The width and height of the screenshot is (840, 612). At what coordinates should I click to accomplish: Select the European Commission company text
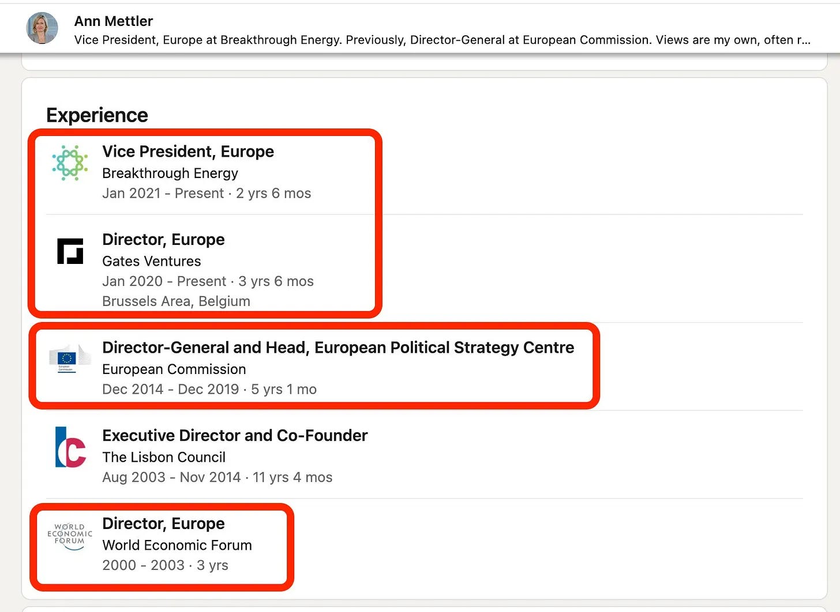pos(174,369)
